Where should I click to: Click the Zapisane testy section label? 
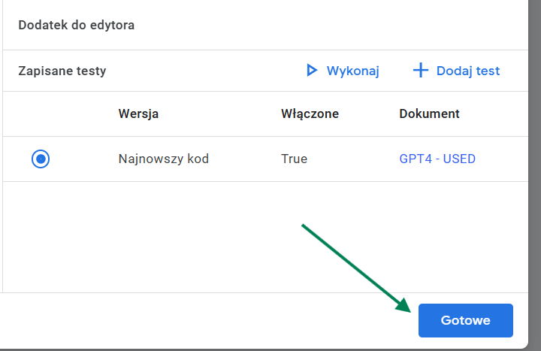pyautogui.click(x=62, y=71)
